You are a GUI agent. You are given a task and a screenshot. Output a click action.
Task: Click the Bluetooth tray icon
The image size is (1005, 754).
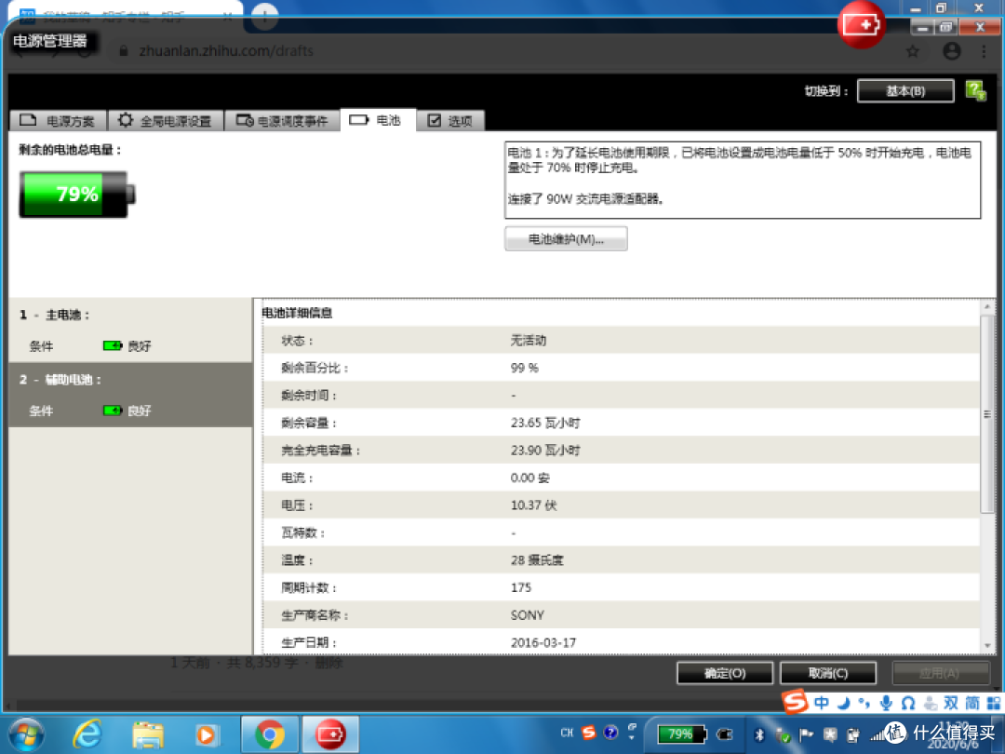pos(759,734)
